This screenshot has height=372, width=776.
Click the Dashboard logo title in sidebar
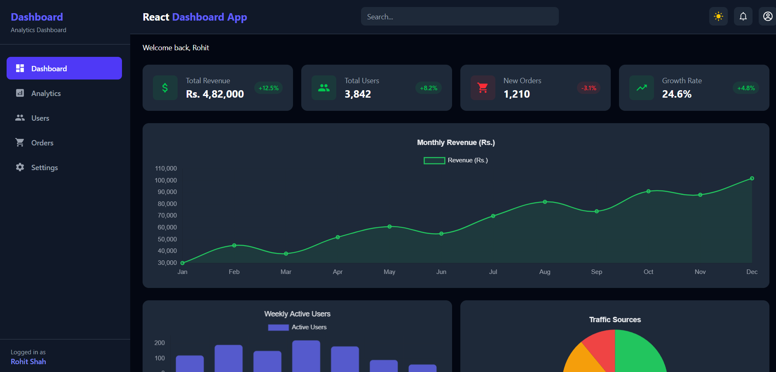pyautogui.click(x=37, y=17)
